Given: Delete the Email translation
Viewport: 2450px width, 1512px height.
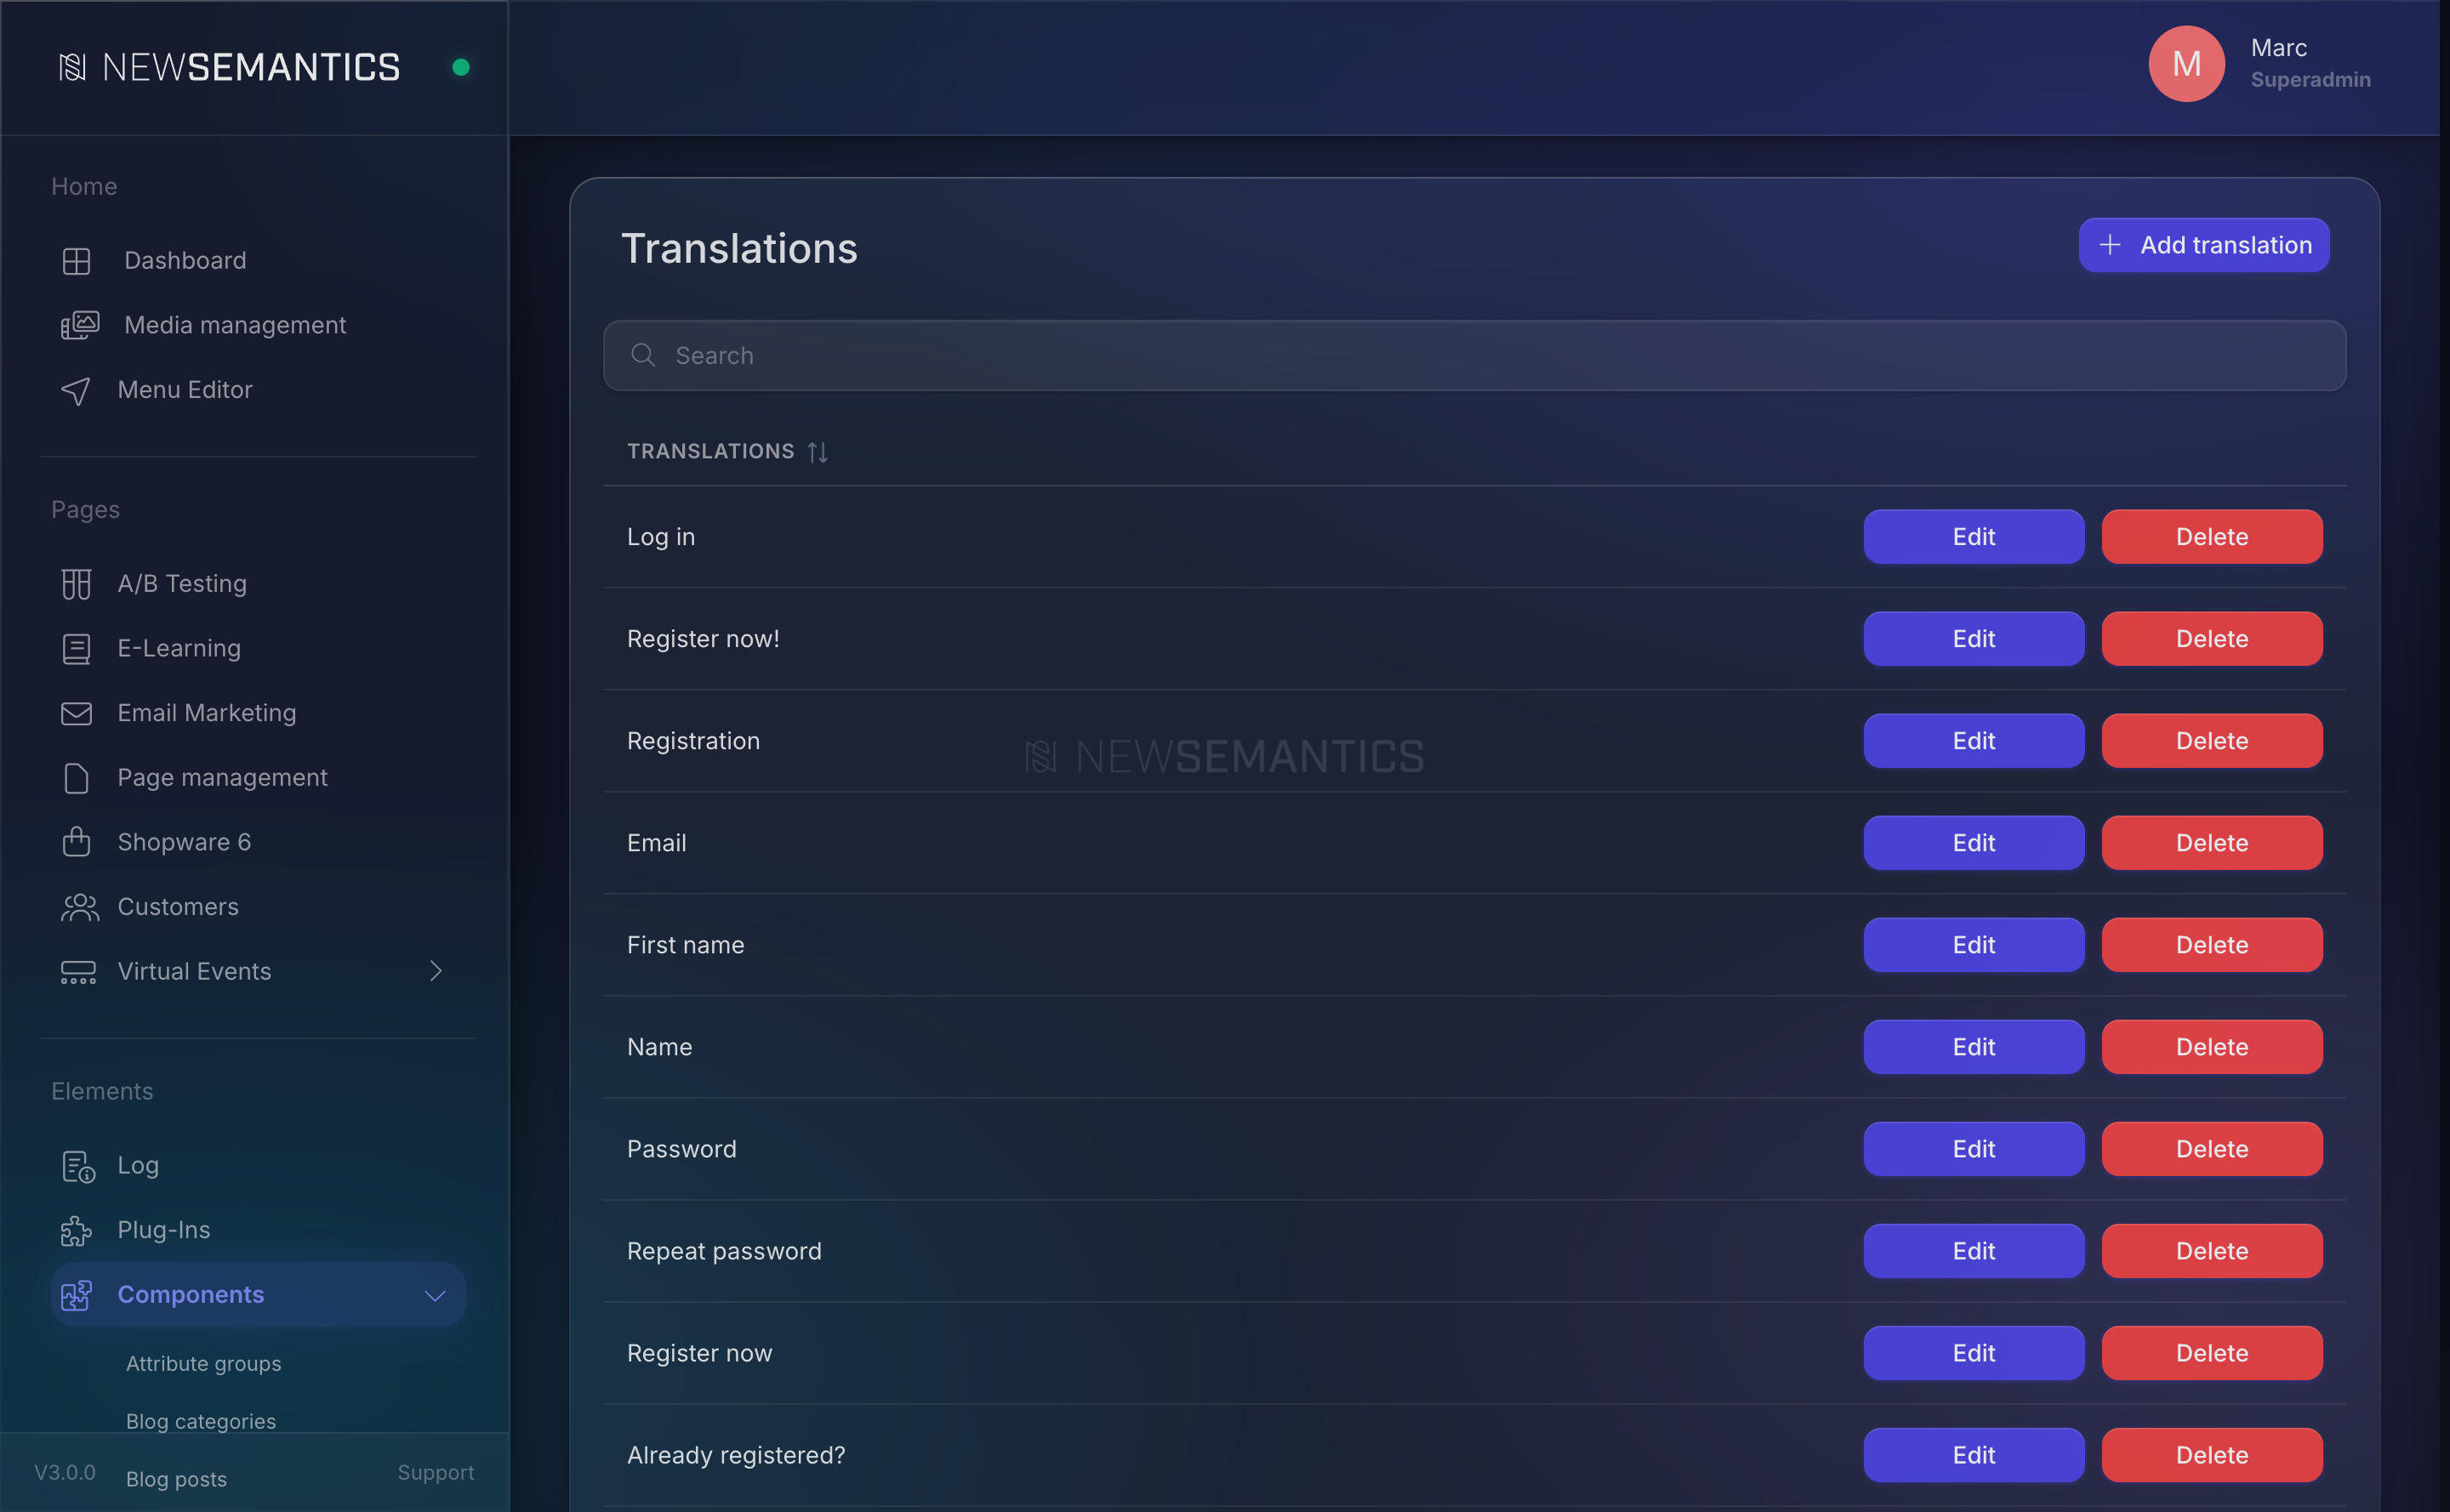Looking at the screenshot, I should 2212,843.
